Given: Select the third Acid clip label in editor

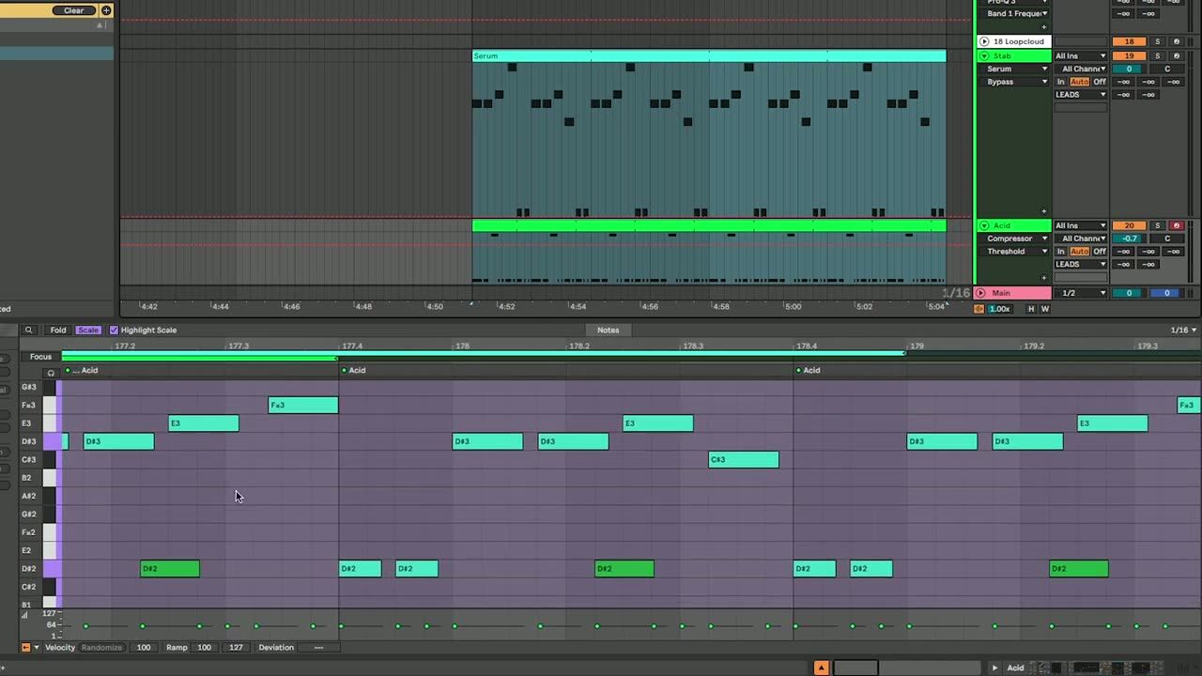Looking at the screenshot, I should tap(811, 370).
